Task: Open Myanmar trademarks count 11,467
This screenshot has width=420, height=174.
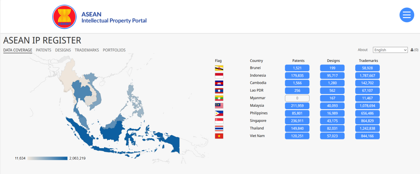Action: pos(367,98)
